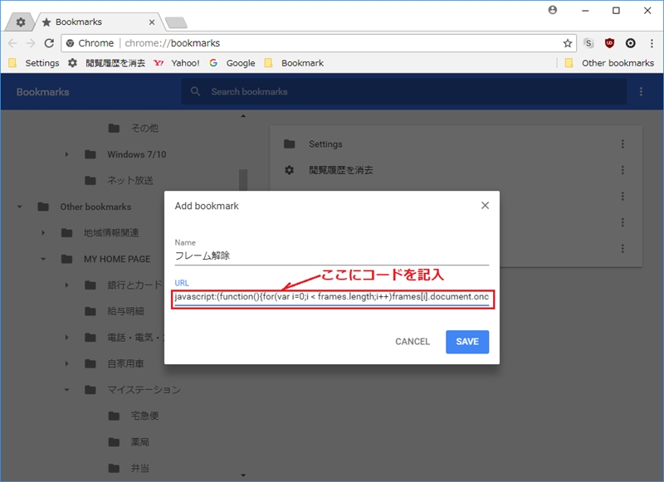The height and width of the screenshot is (482, 664).
Task: Open the uBlock shield extension icon
Action: [609, 43]
